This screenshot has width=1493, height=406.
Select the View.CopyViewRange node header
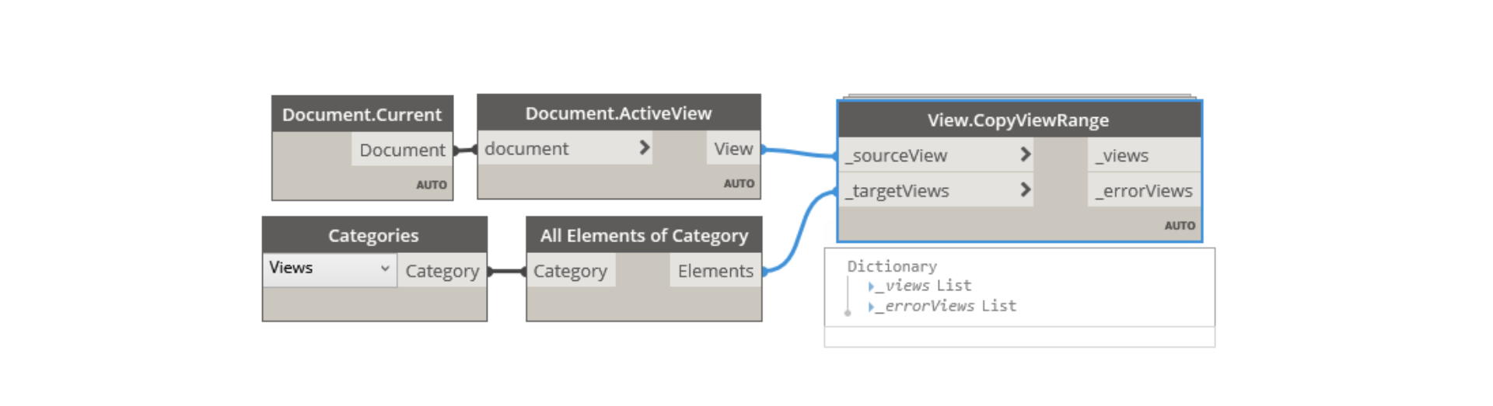[x=1019, y=120]
